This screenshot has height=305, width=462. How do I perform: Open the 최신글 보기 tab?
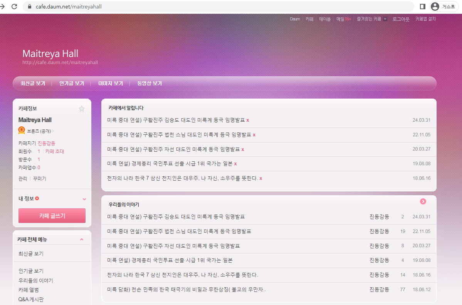click(x=33, y=83)
